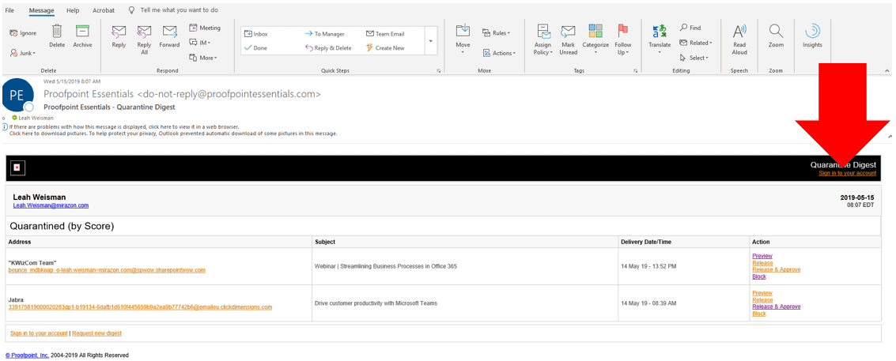Click the Reply All button

tap(144, 39)
